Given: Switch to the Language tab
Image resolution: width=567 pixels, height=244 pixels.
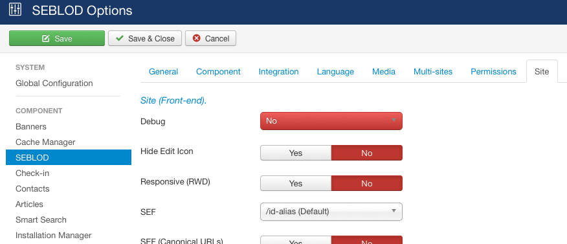Looking at the screenshot, I should point(335,72).
